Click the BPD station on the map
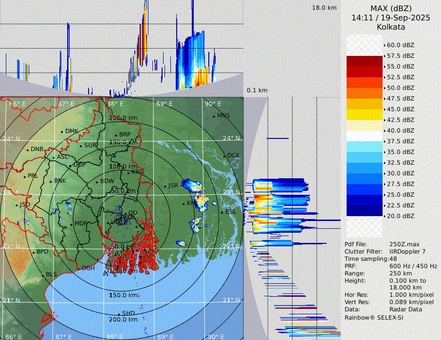This screenshot has width=441, height=340. (34, 252)
